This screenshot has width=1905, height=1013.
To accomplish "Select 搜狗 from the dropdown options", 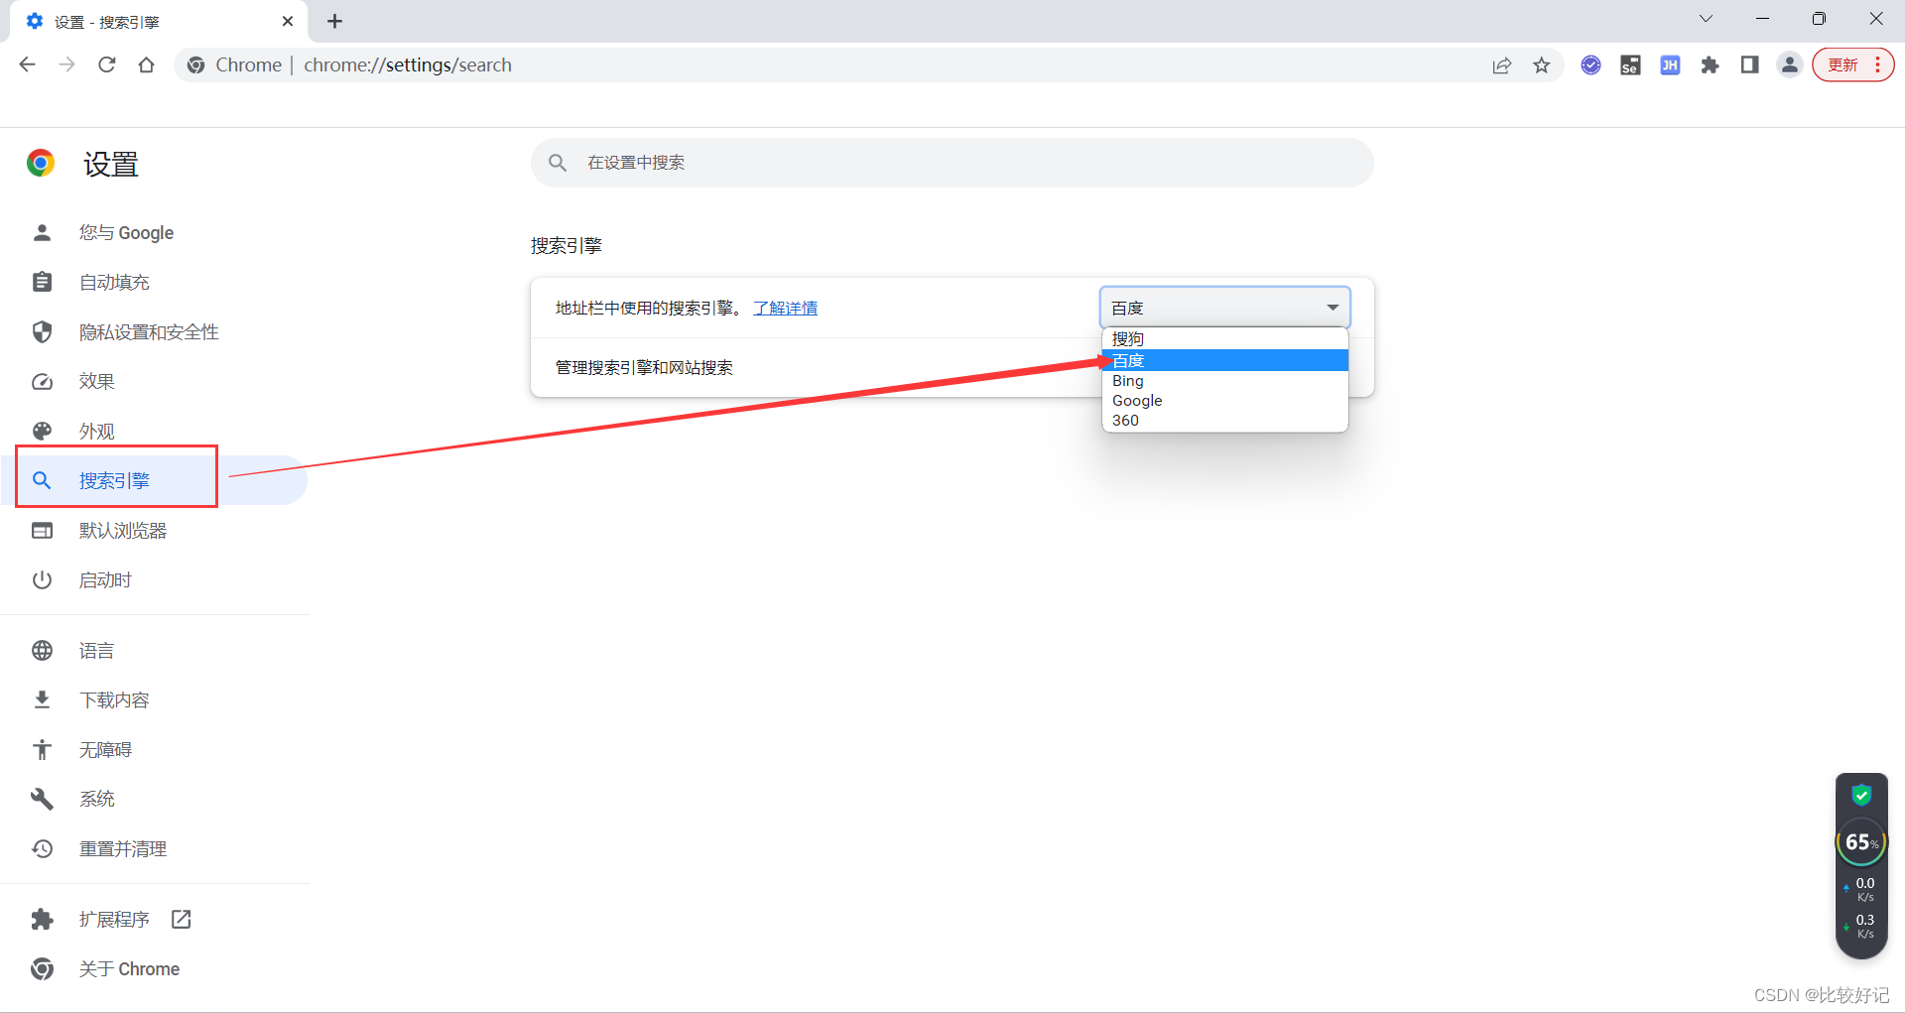I will click(1128, 339).
